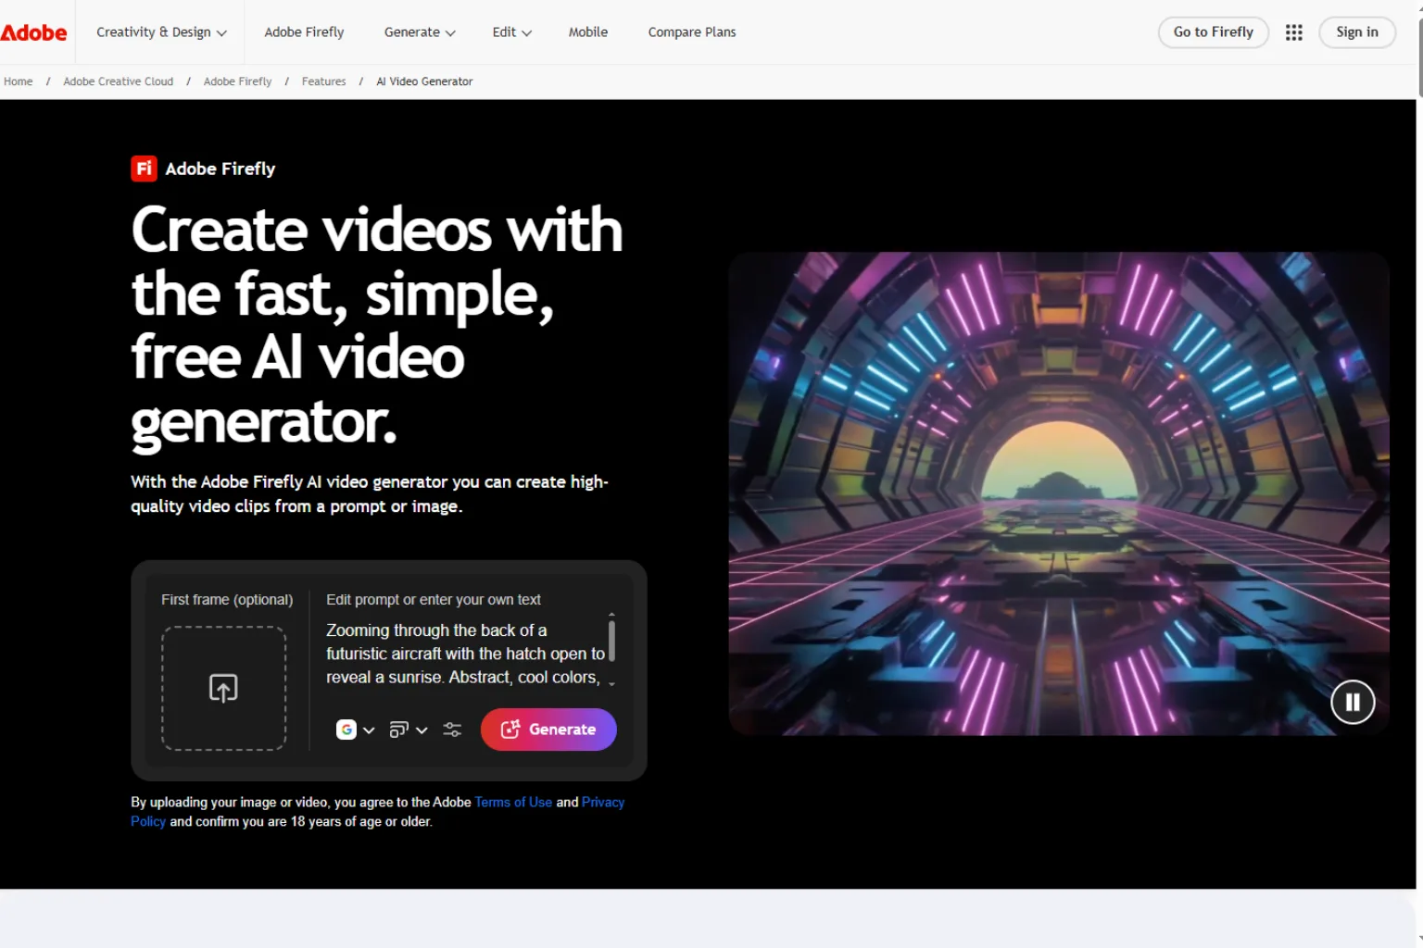Click the prompt box scrollbar thumb
This screenshot has width=1423, height=948.
(x=611, y=641)
